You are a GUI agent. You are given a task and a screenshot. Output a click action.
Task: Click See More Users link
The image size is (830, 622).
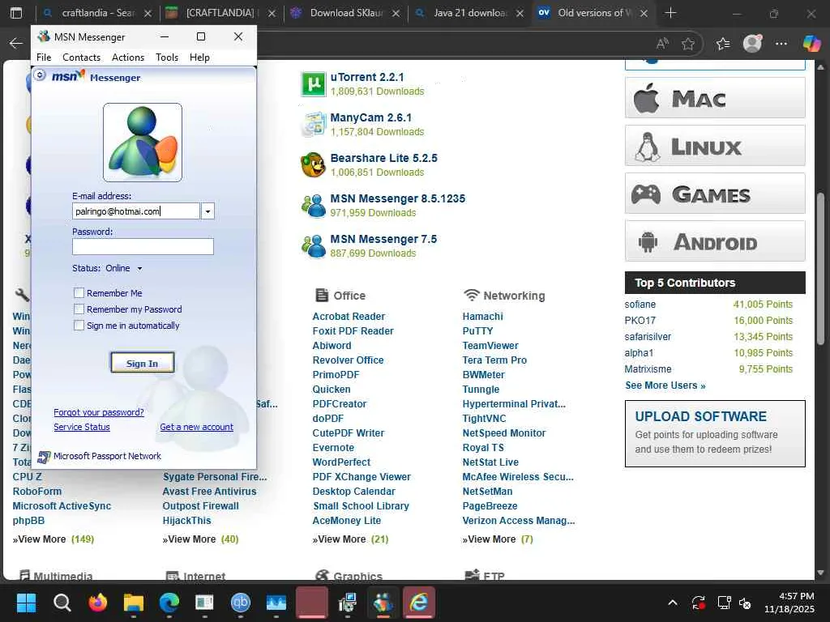click(665, 385)
